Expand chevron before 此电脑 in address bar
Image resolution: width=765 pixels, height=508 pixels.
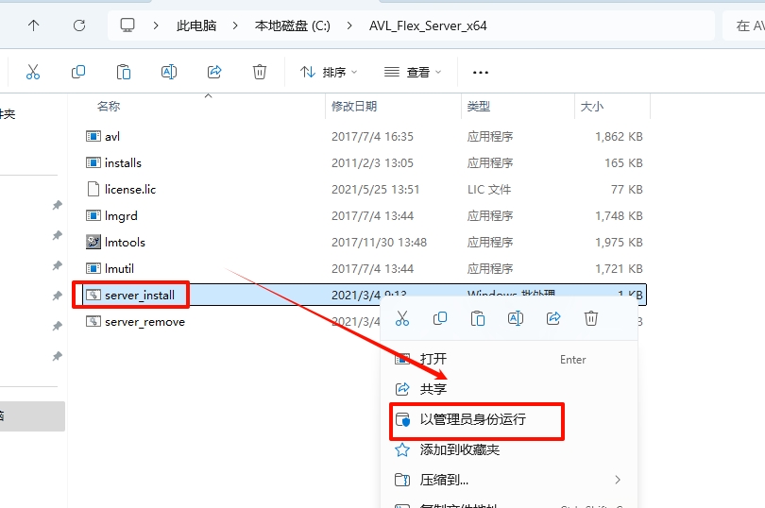[x=156, y=25]
